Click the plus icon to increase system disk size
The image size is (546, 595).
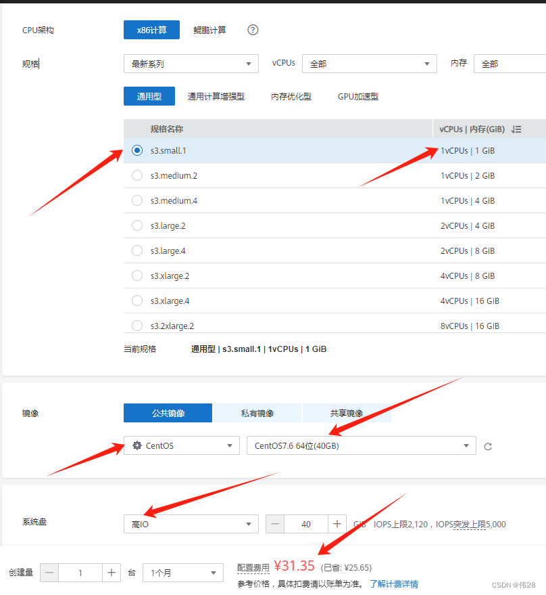coord(337,523)
